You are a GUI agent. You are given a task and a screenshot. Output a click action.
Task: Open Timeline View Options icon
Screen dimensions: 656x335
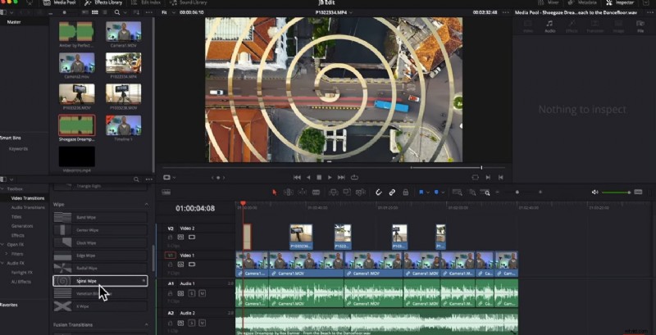pos(166,192)
